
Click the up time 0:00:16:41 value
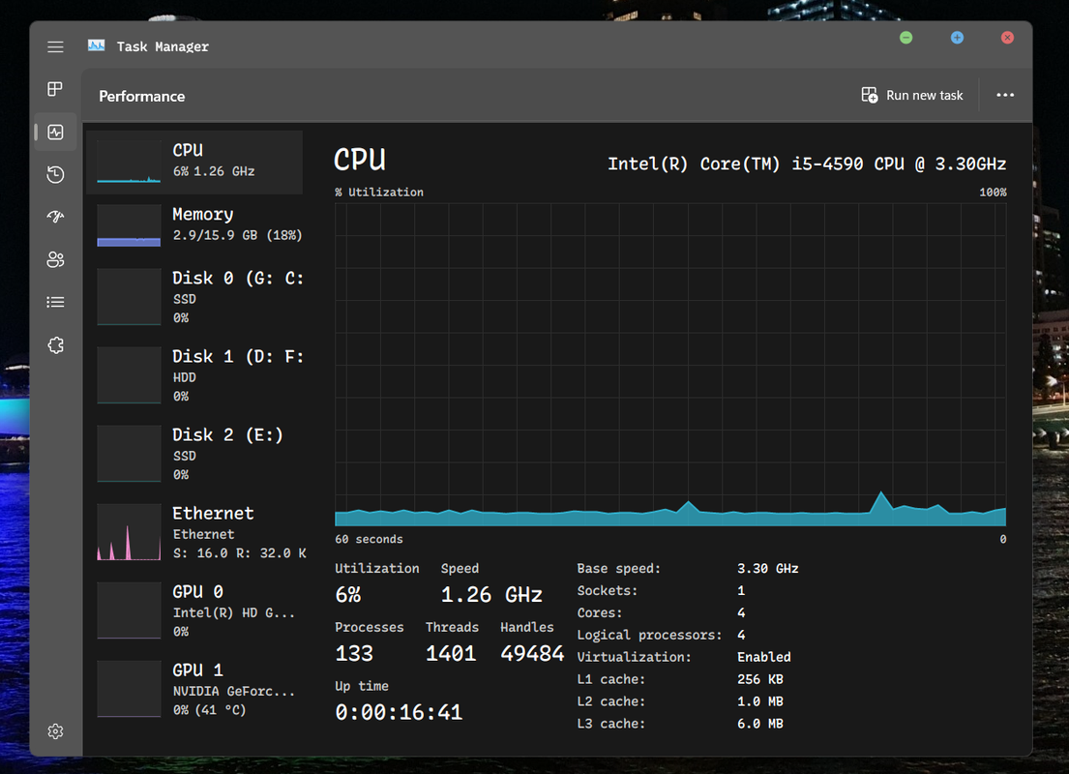point(399,713)
